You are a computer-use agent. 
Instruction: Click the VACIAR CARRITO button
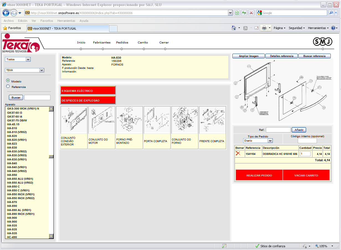tap(306, 175)
